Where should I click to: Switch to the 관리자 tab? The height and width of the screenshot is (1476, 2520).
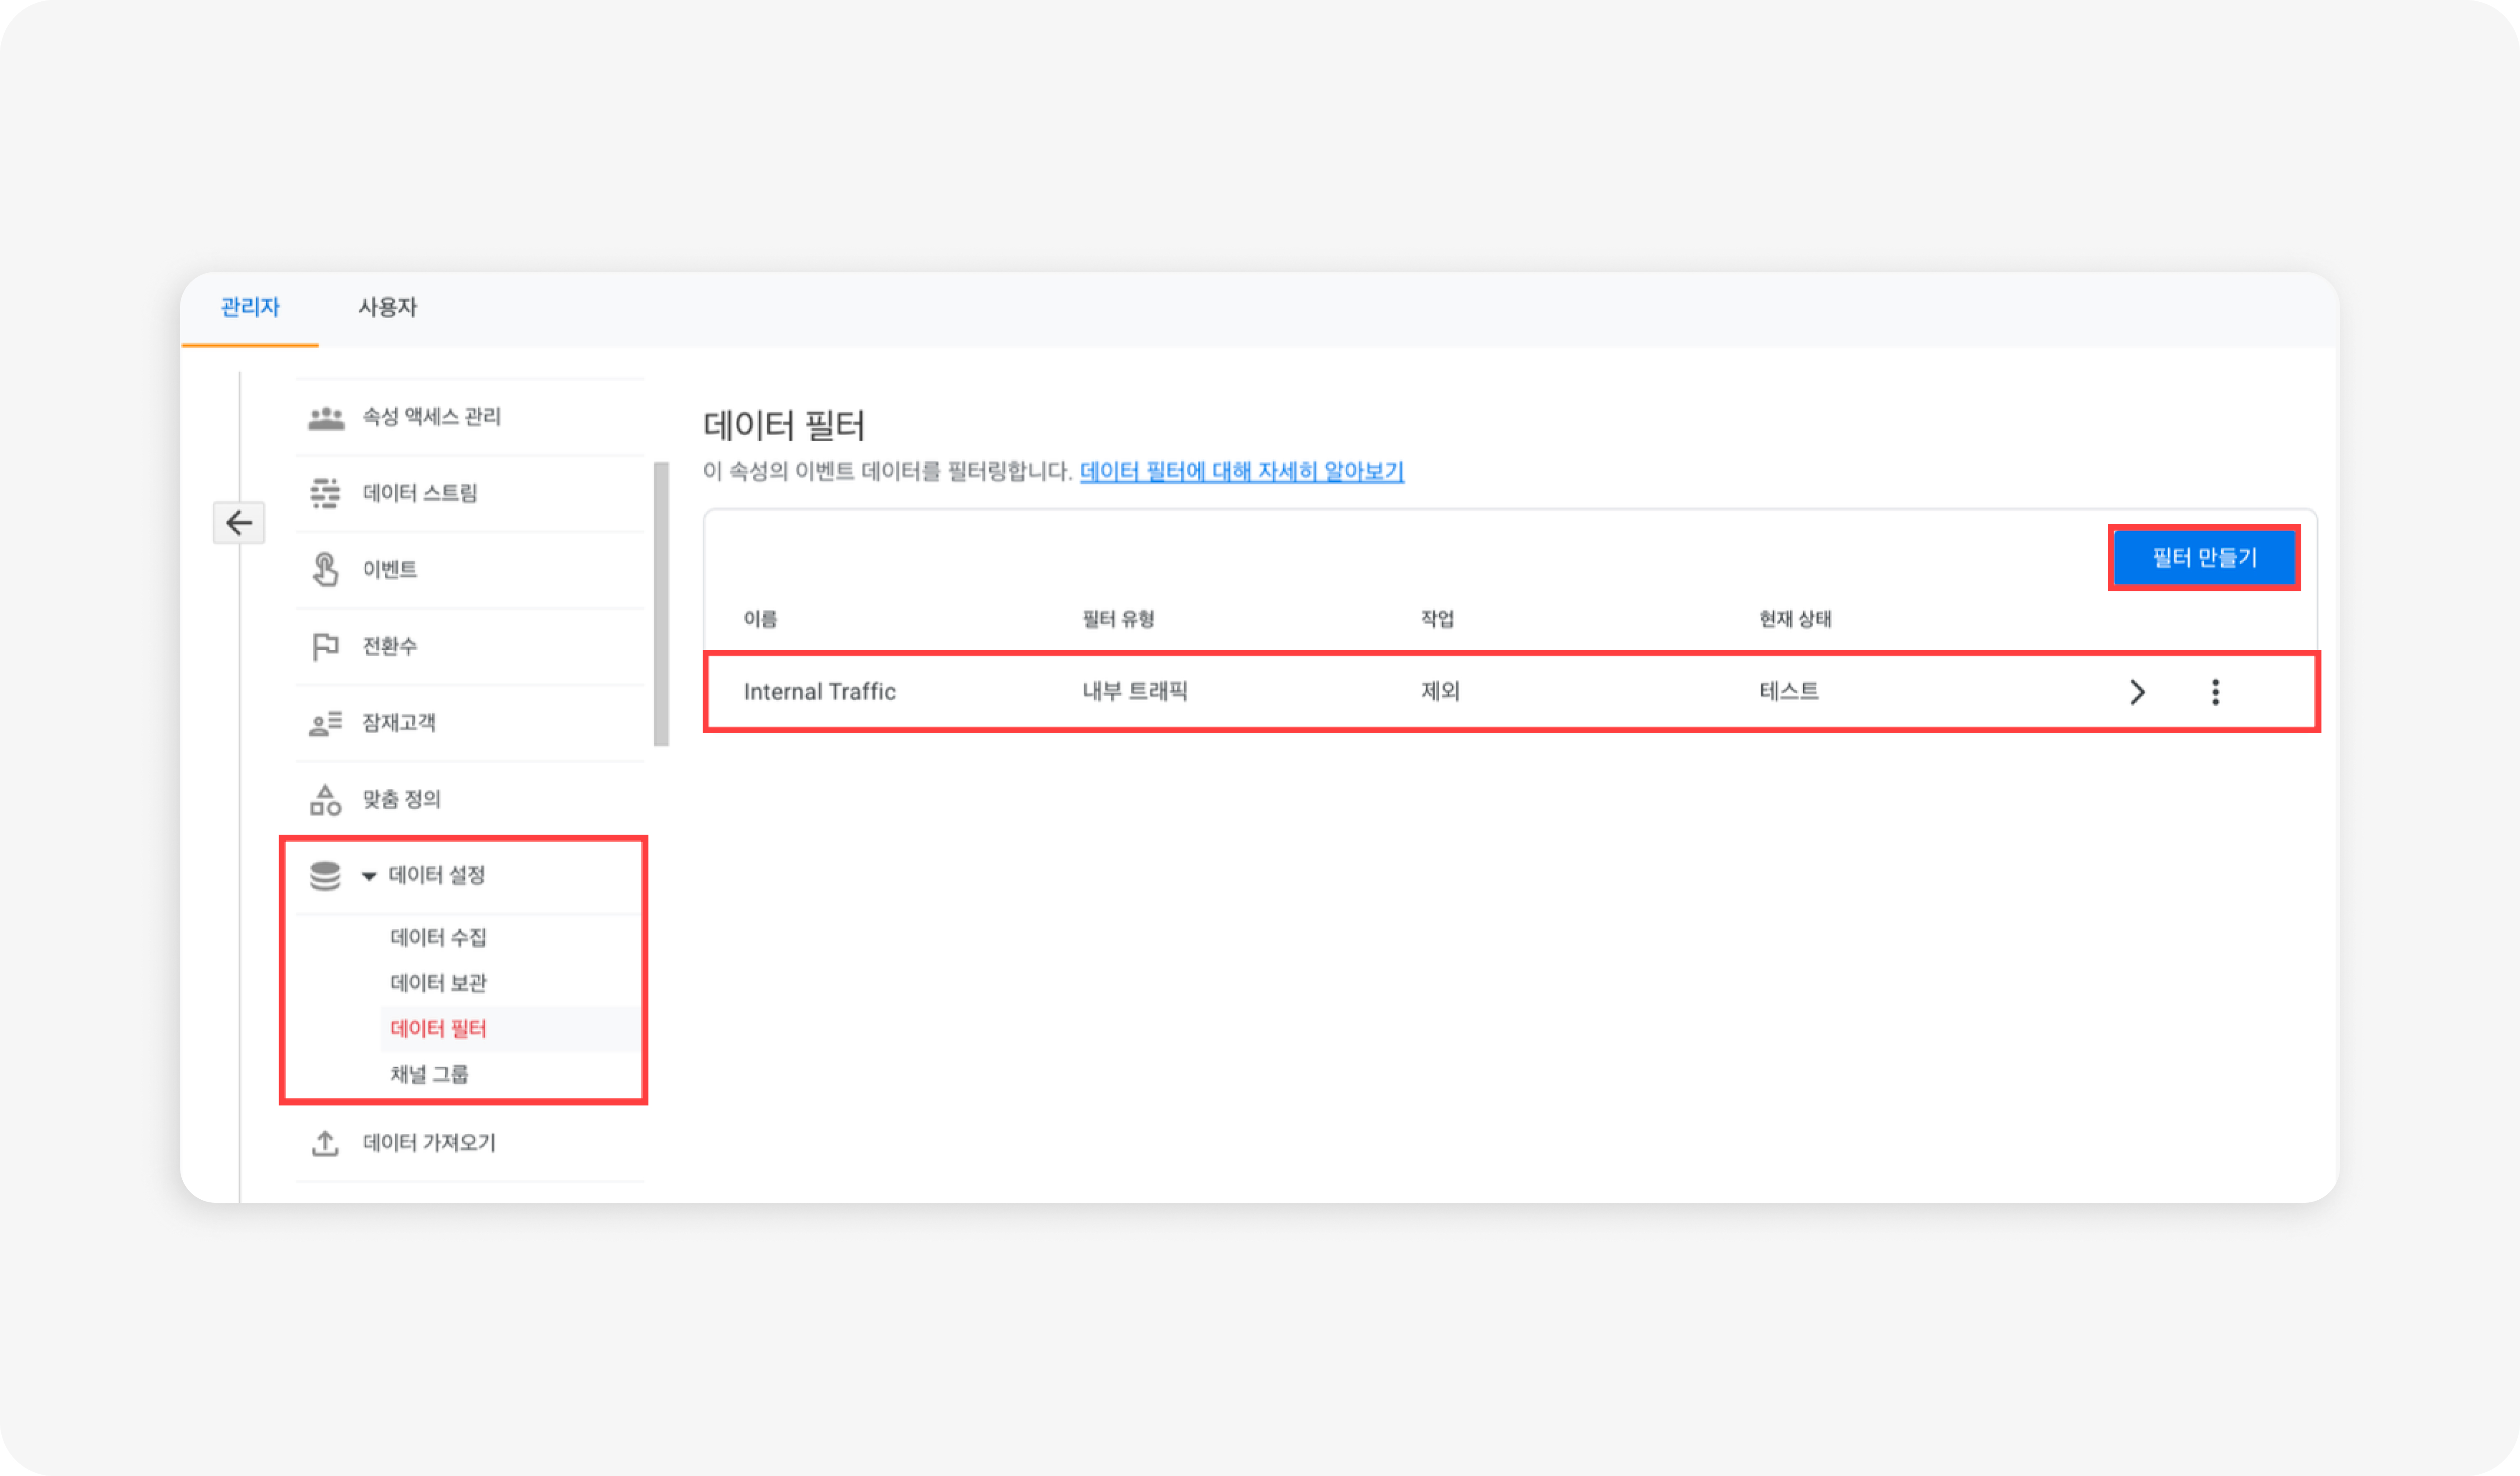pyautogui.click(x=250, y=307)
